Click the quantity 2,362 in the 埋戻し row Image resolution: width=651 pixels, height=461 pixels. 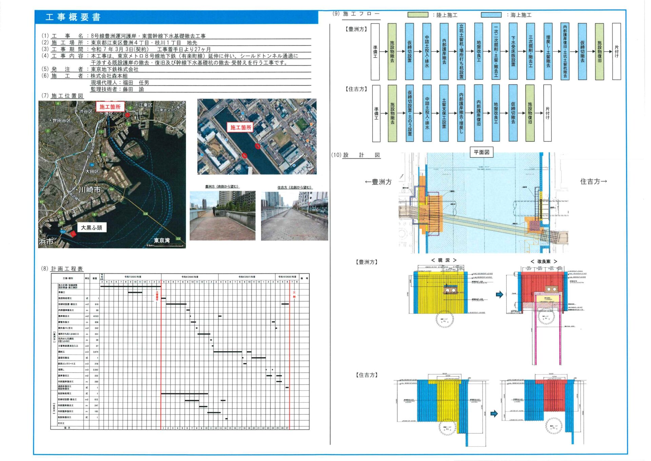click(96, 370)
